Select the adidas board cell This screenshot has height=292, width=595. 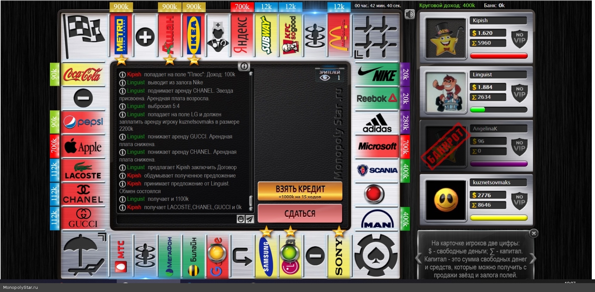[377, 123]
